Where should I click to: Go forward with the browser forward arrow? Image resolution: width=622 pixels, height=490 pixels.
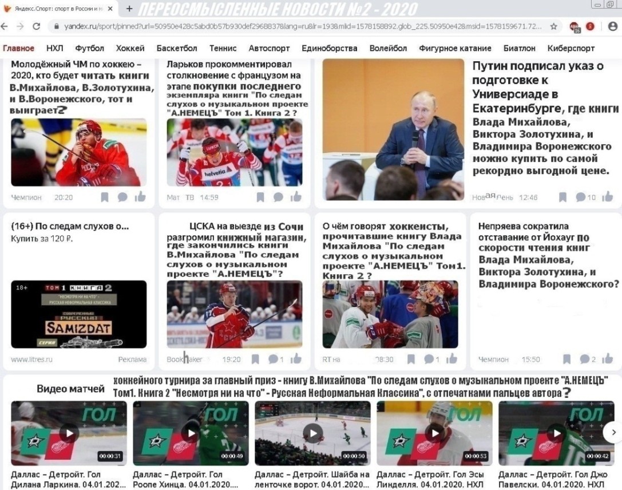pyautogui.click(x=20, y=26)
